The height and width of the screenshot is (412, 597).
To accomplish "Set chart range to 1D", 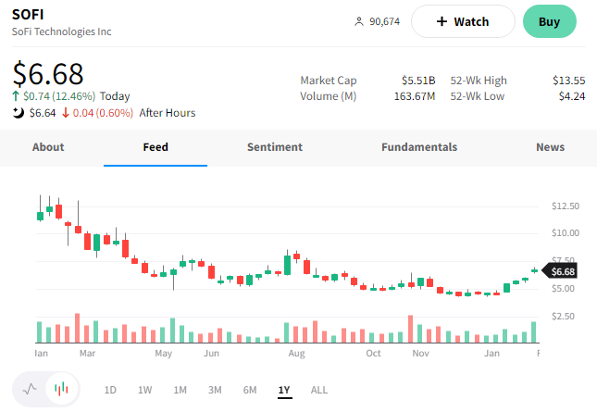I will tap(110, 390).
